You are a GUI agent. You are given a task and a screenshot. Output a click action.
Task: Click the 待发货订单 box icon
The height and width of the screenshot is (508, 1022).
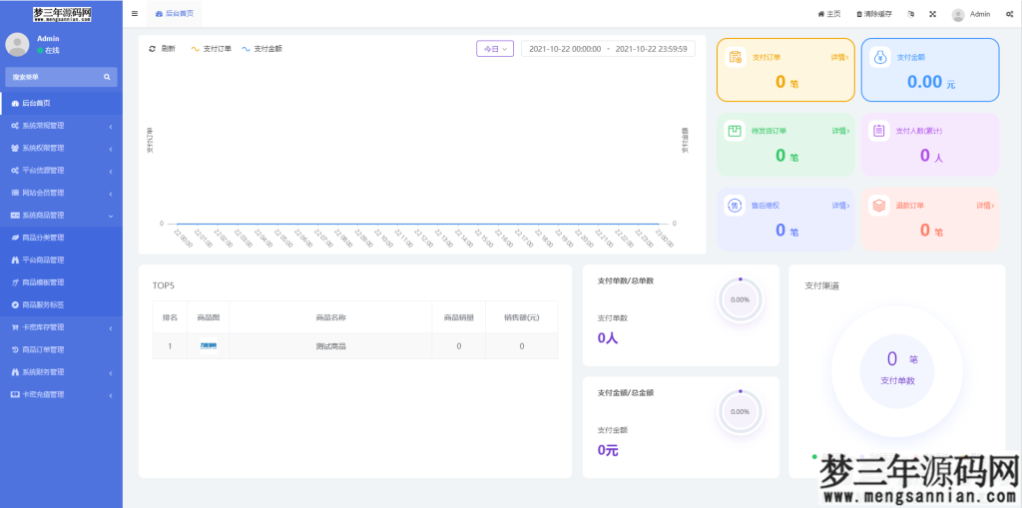coord(736,131)
